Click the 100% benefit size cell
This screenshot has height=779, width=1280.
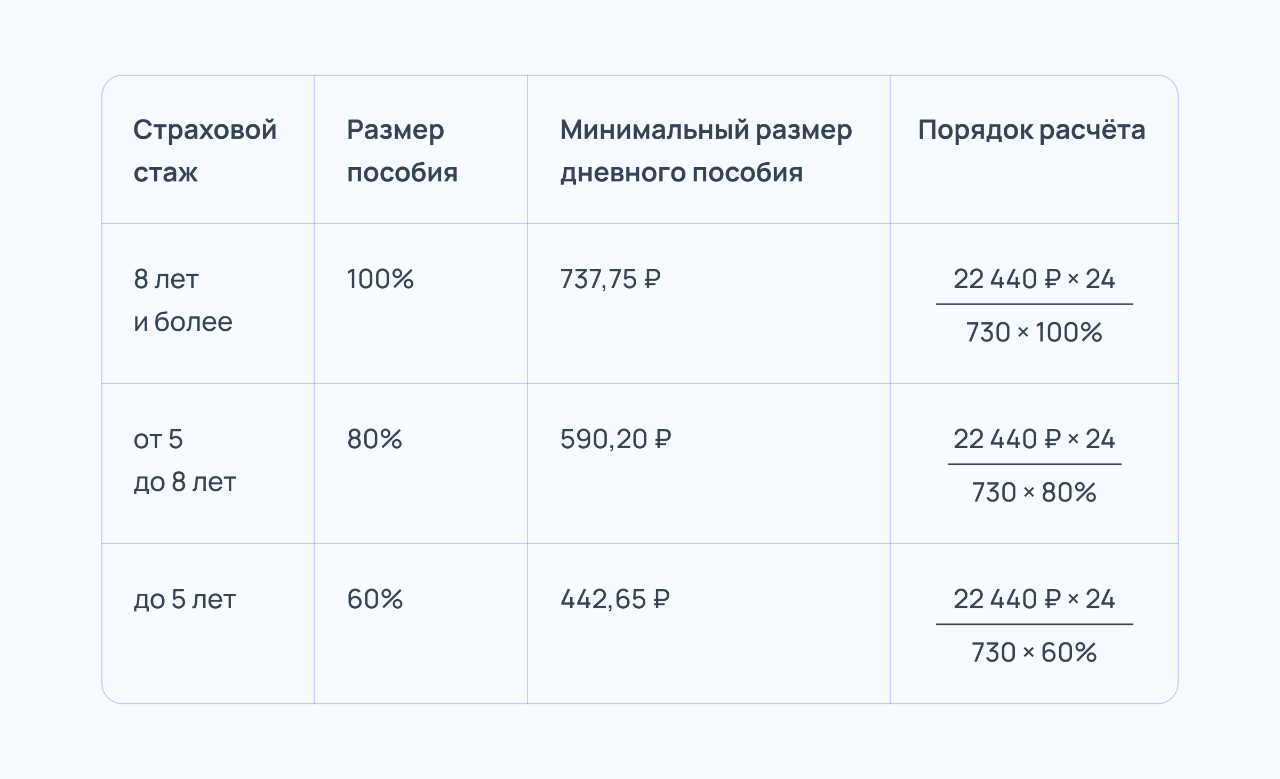point(380,279)
